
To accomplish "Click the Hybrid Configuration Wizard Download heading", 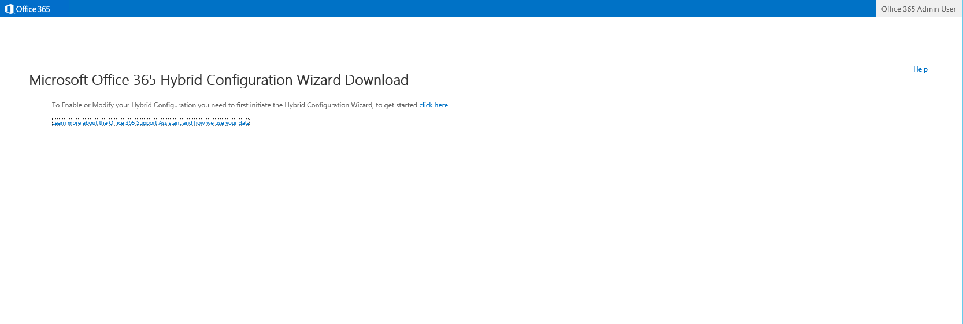I will [219, 80].
